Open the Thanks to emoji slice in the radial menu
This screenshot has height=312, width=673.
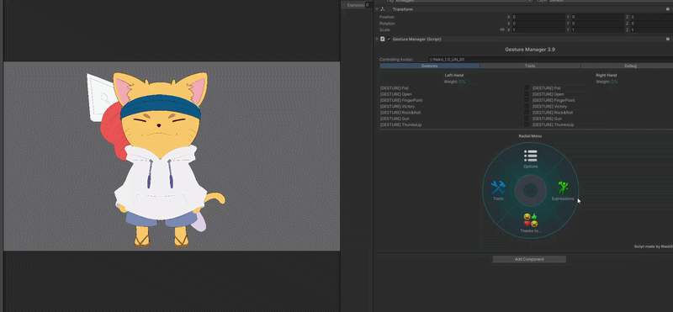click(x=531, y=223)
